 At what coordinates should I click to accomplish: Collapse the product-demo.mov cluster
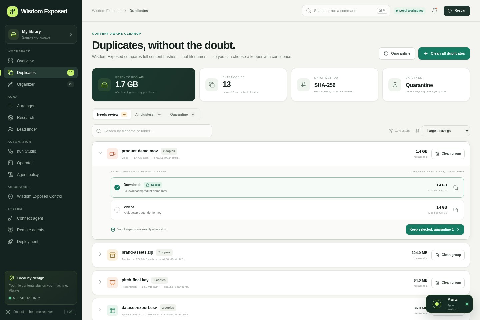tap(100, 153)
